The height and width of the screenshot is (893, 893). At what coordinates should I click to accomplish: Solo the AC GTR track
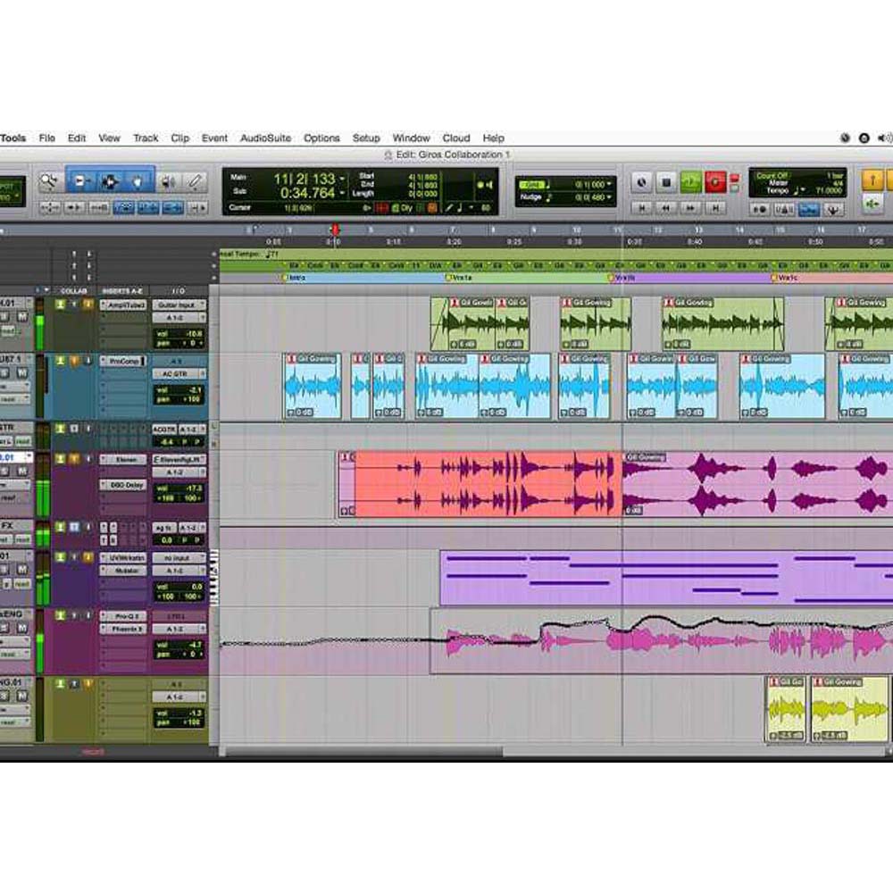coord(4,372)
